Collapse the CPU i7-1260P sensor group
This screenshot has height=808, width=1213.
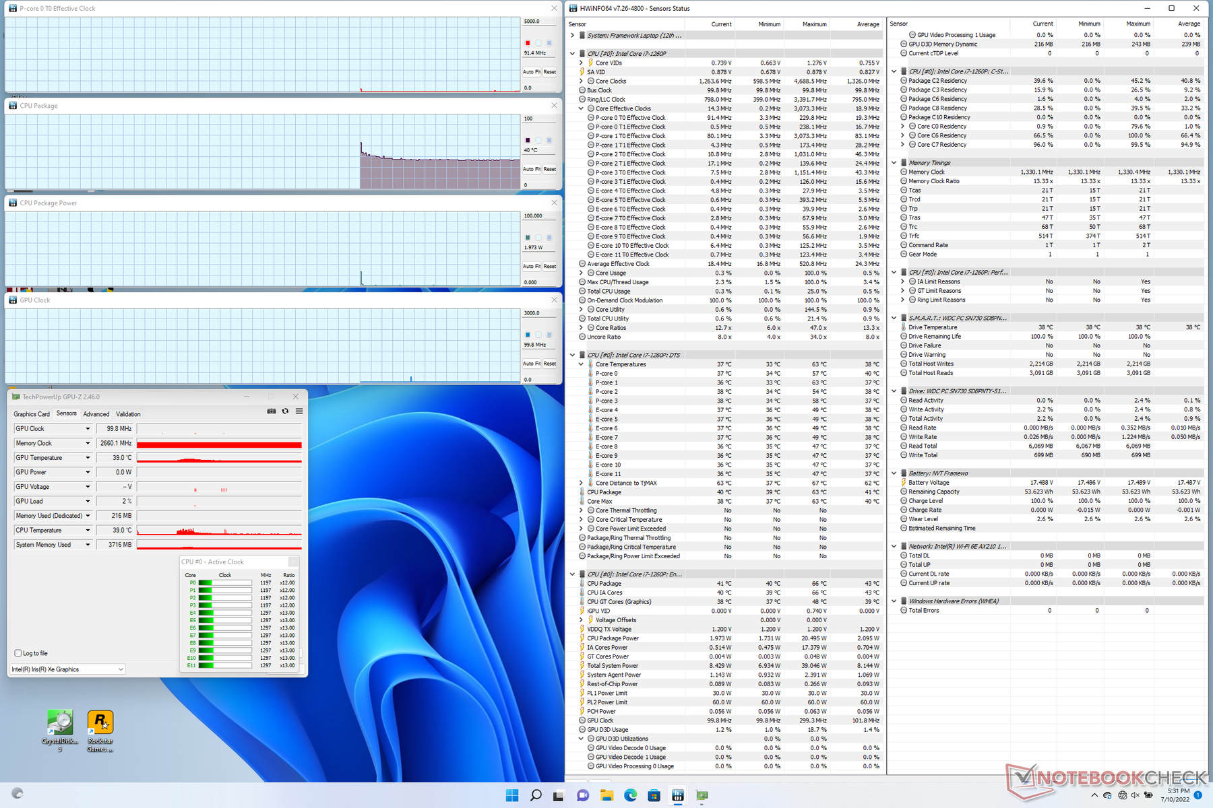point(573,54)
